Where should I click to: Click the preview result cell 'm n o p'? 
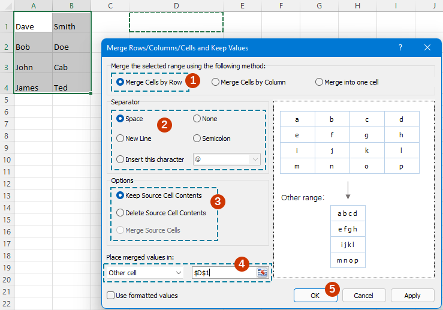[348, 260]
